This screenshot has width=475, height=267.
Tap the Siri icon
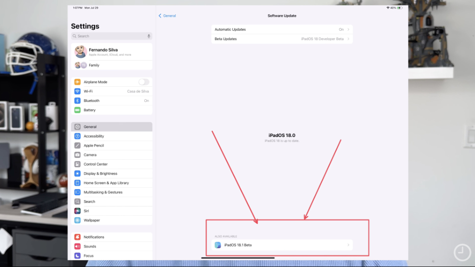[x=77, y=211]
